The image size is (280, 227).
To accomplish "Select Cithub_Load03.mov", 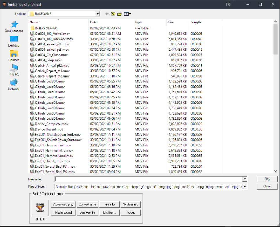I will click(x=50, y=92).
